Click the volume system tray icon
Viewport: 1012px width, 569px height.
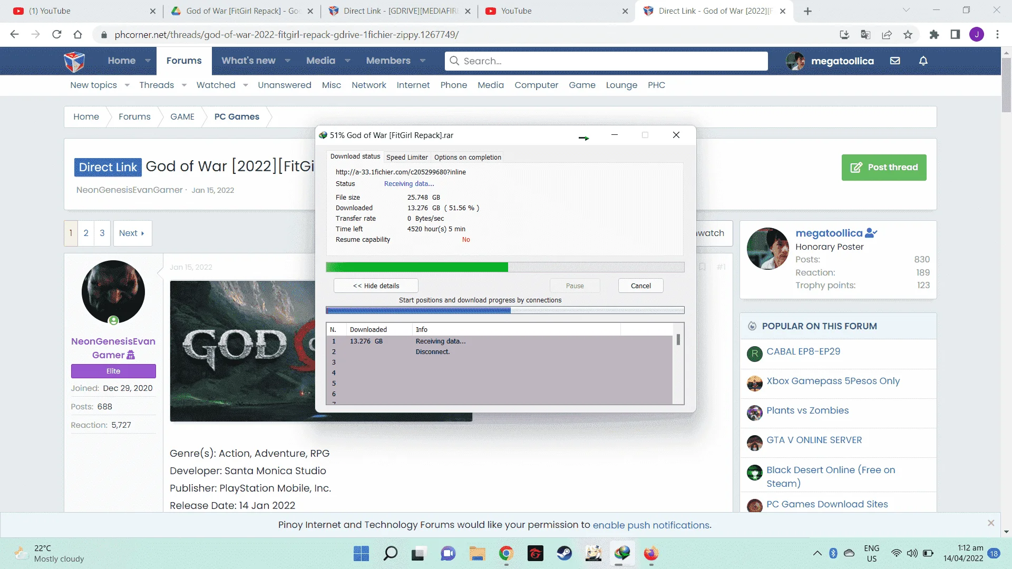[912, 553]
